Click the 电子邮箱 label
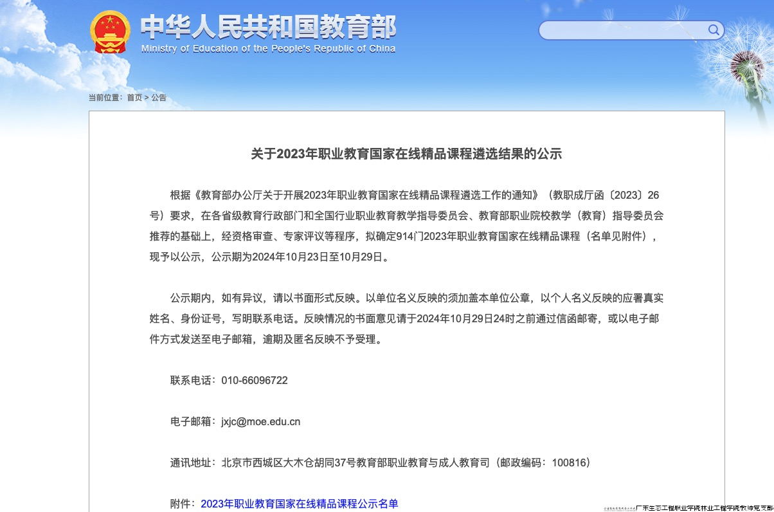Screen dimensions: 774x512 [x=193, y=422]
